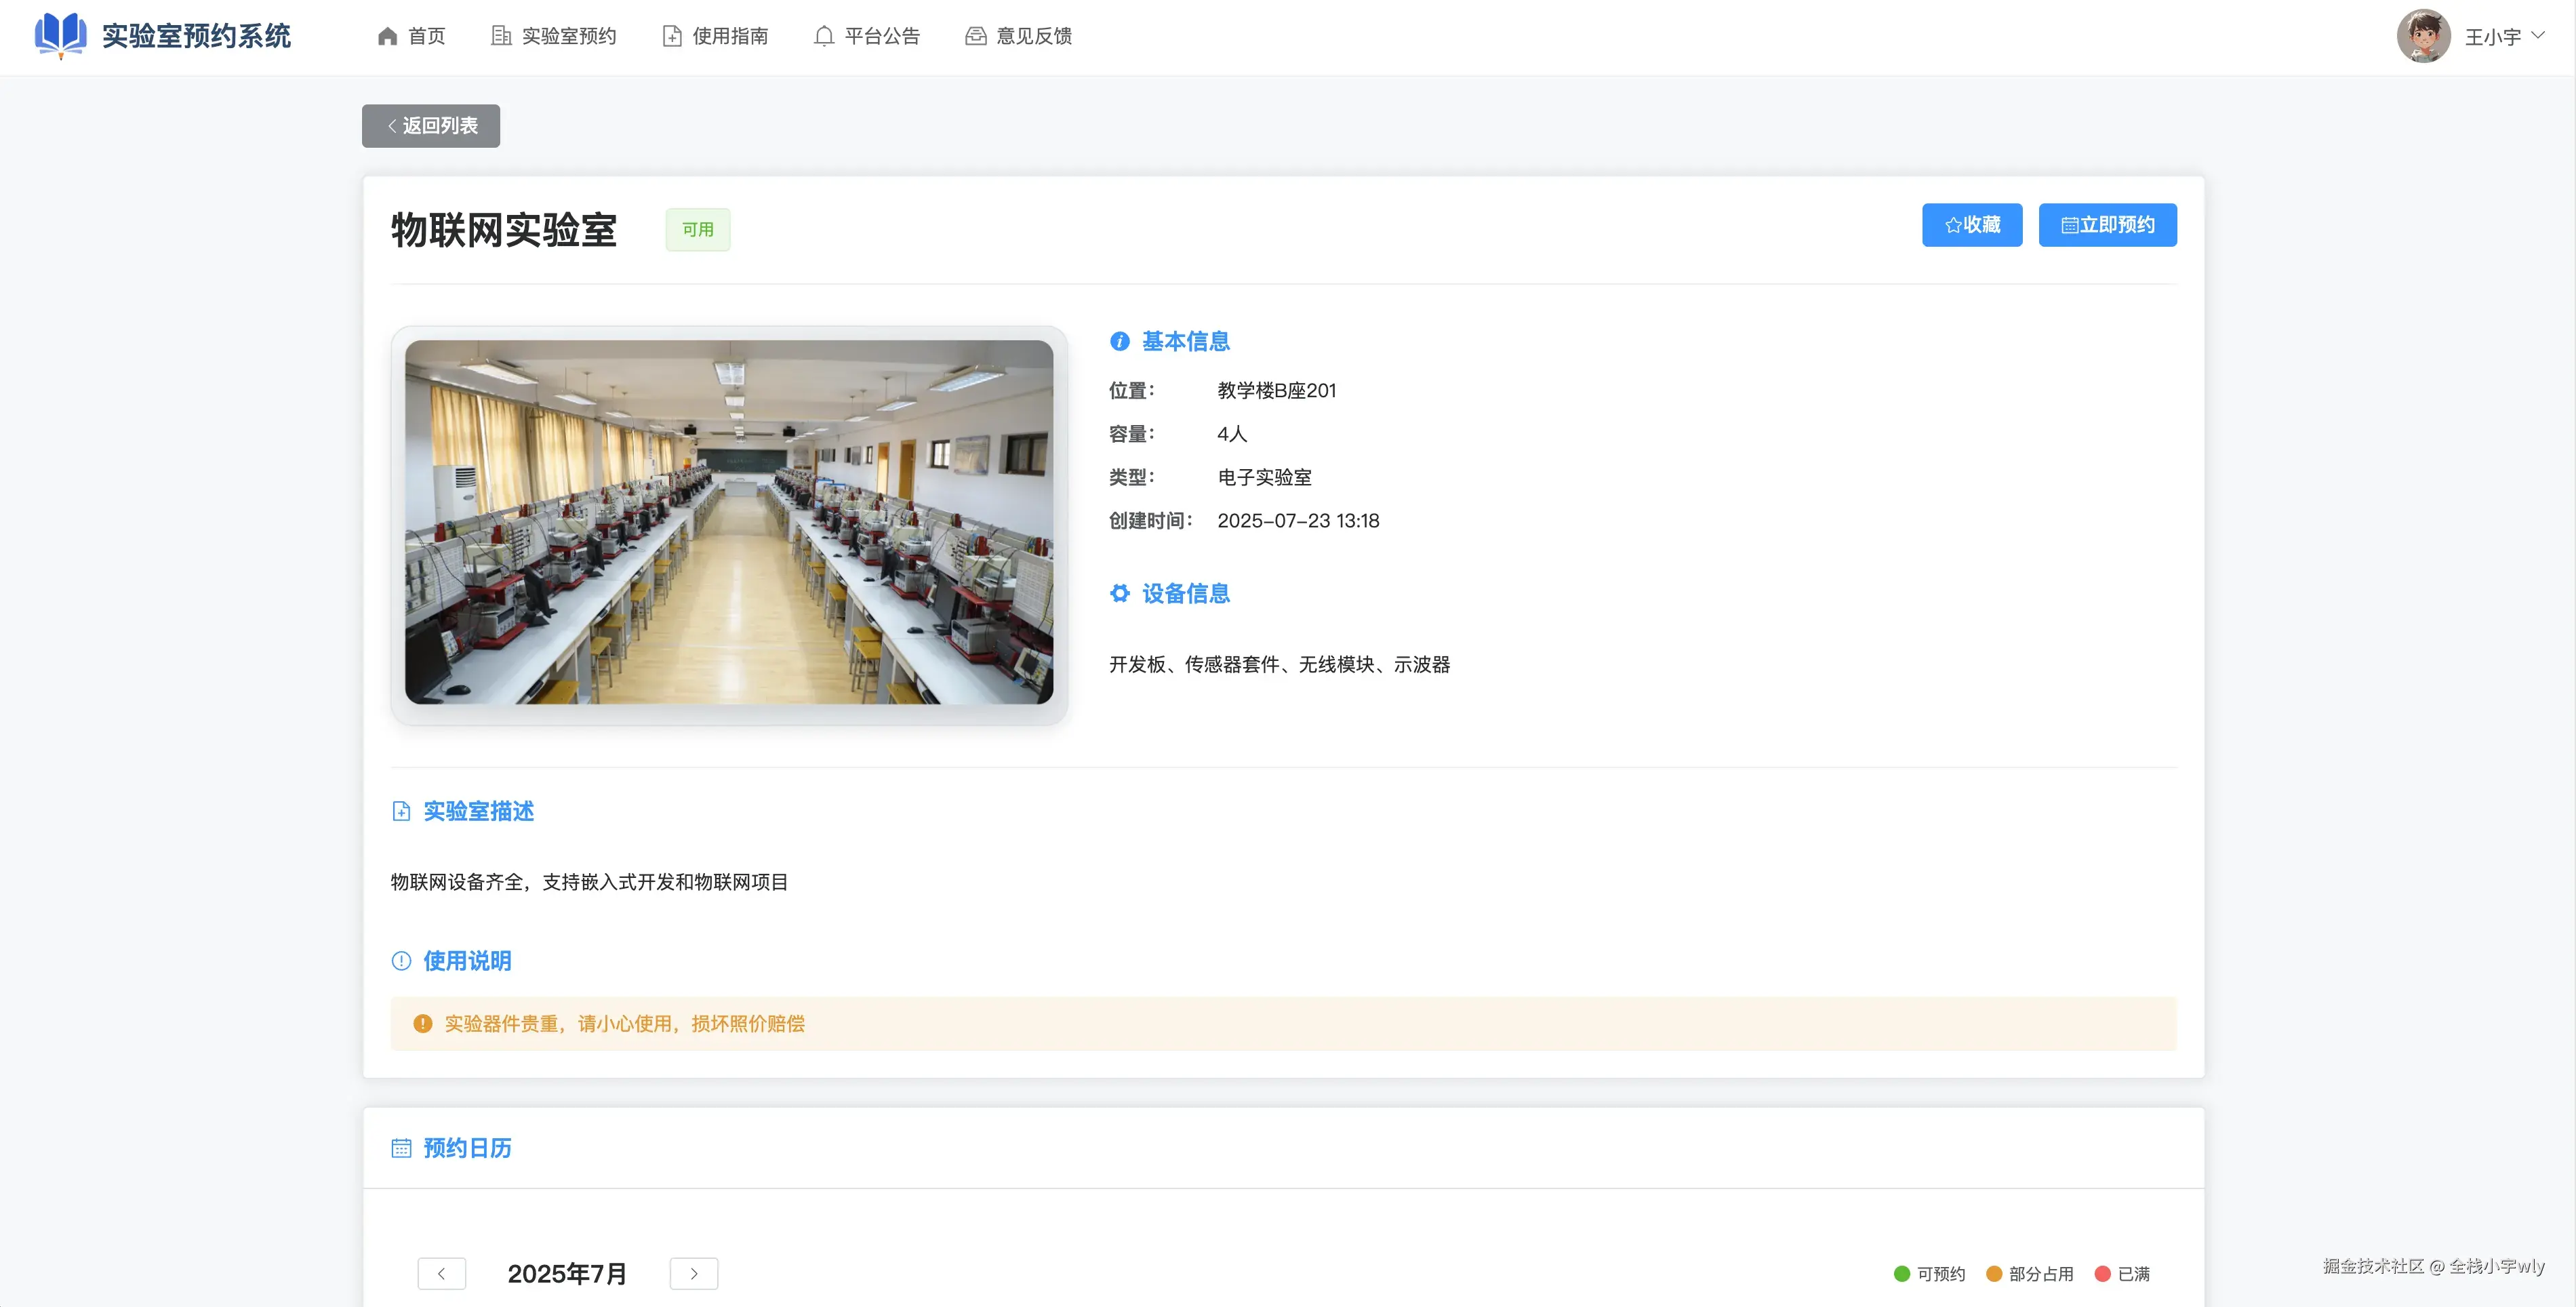Click the info icon beside 基本信息
2576x1307 pixels.
pos(1119,342)
